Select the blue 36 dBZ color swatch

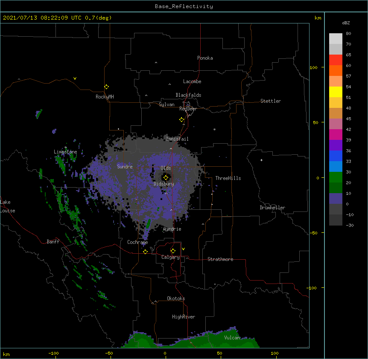[336, 156]
